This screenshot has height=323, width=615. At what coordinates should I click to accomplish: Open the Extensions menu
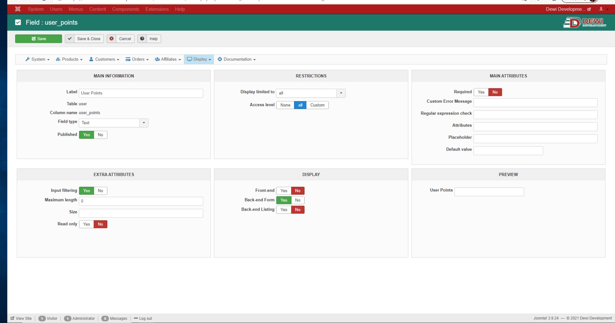click(157, 9)
